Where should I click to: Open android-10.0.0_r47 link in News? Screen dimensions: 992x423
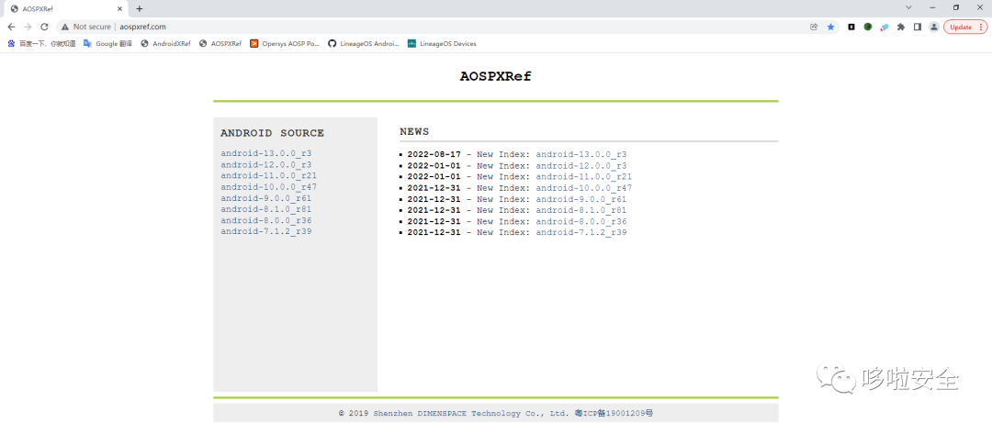tap(584, 188)
